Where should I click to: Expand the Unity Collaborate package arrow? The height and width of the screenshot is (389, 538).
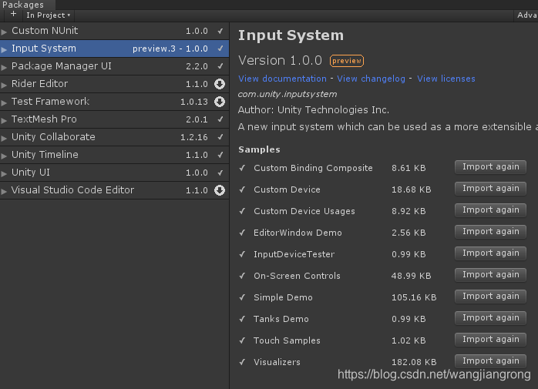[4, 138]
